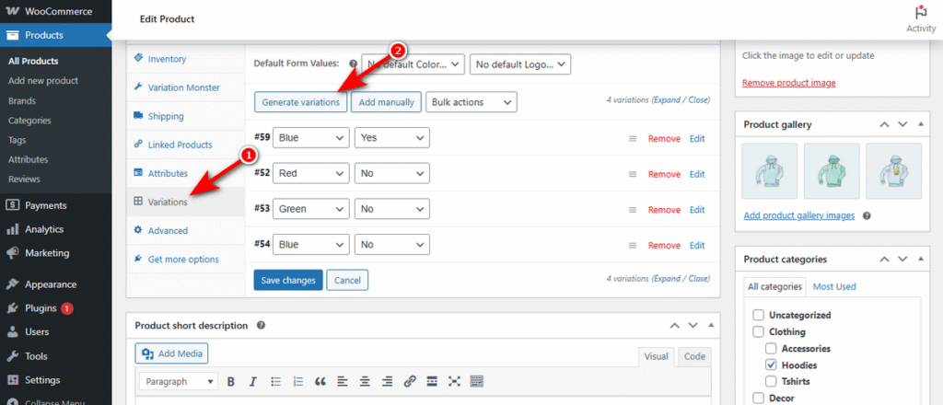Click the Marketing megaphone icon
This screenshot has width=943, height=405.
[x=13, y=253]
